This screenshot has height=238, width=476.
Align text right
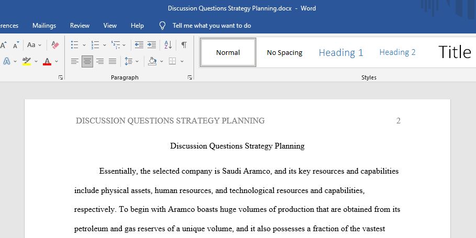(100, 61)
